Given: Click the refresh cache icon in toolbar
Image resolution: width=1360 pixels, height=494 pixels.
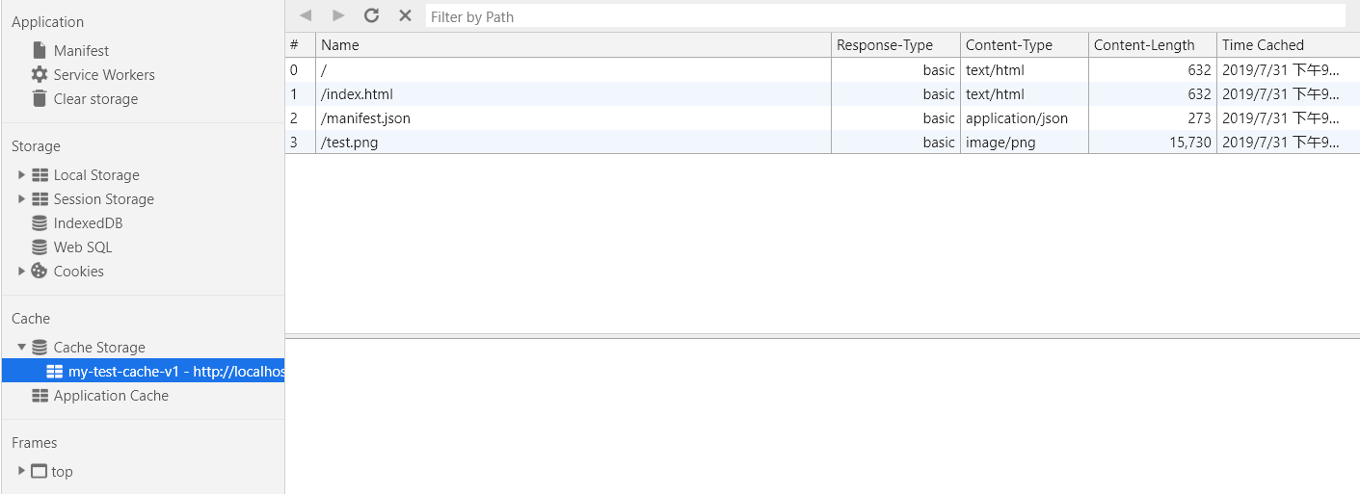Looking at the screenshot, I should click(x=371, y=15).
